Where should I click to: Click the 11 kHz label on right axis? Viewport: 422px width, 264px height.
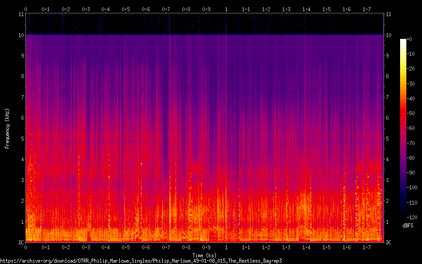pos(388,14)
